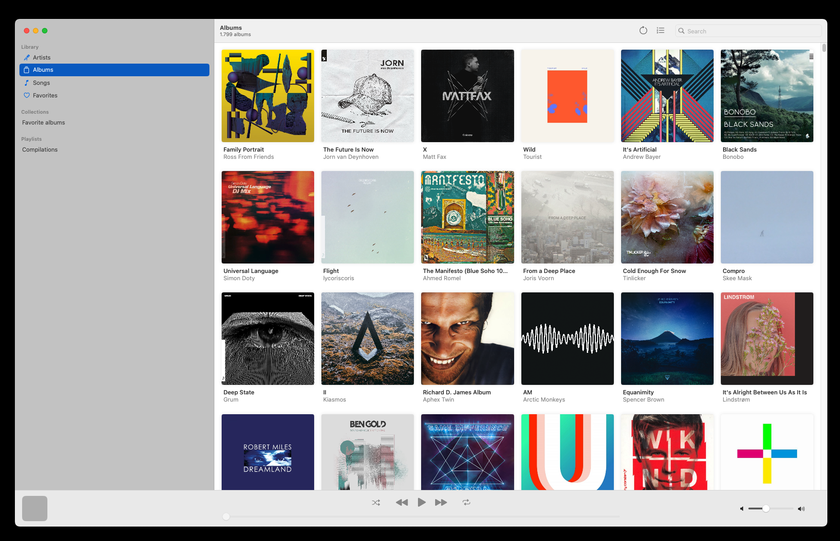Click in the Search field
This screenshot has width=840, height=541.
pyautogui.click(x=748, y=31)
